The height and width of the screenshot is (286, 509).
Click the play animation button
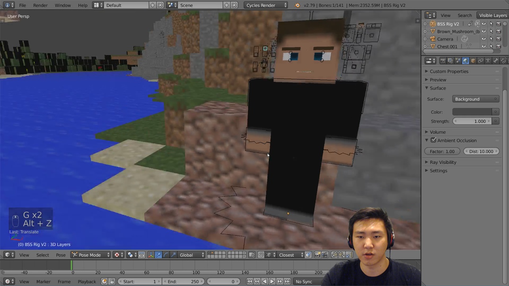click(x=272, y=282)
